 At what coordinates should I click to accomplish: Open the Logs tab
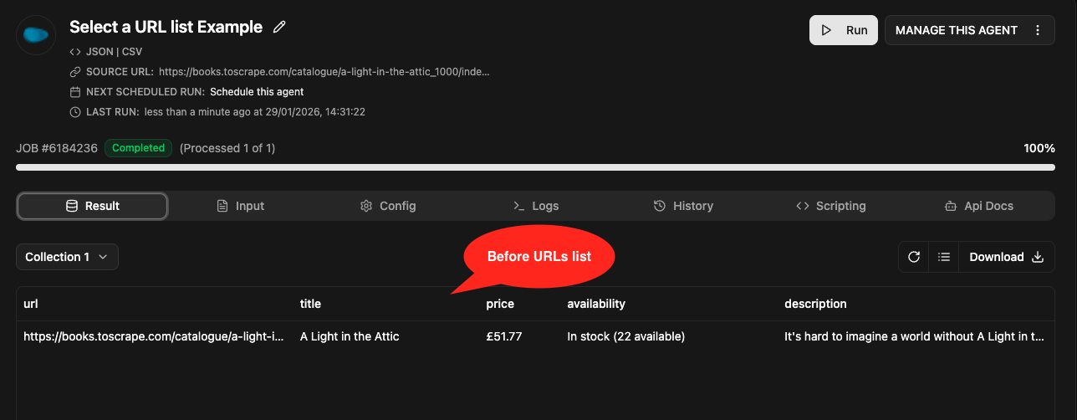[x=535, y=206]
